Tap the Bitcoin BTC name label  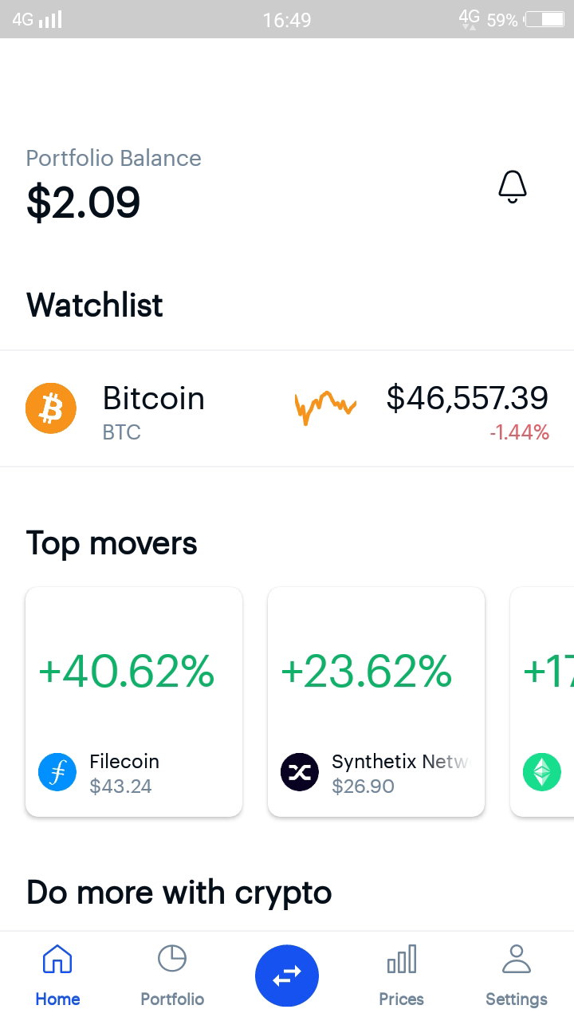154,412
